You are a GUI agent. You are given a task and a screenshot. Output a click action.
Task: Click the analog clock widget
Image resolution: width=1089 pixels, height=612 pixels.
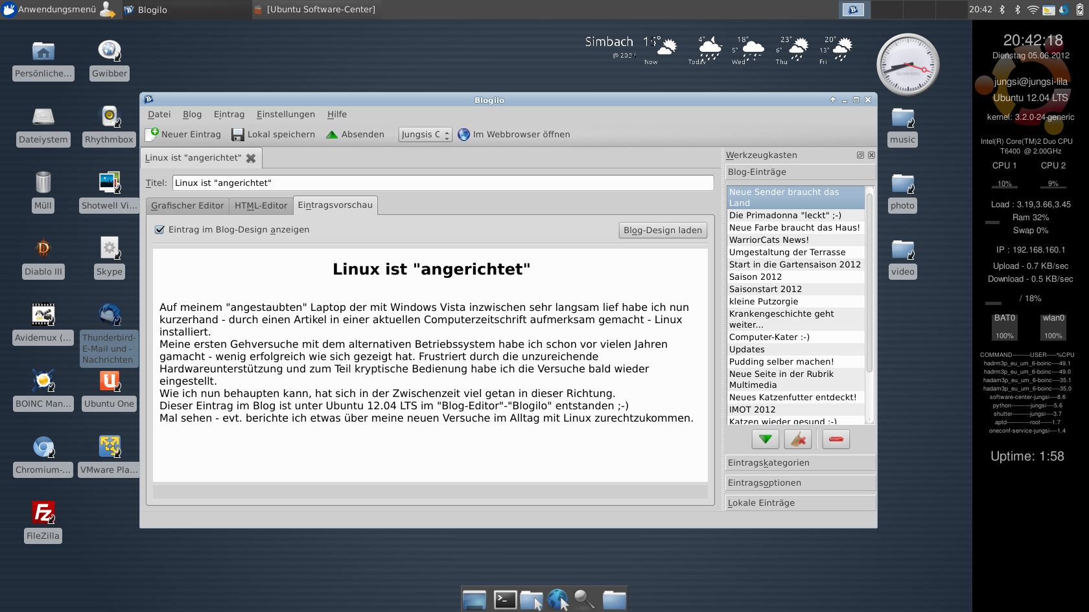908,65
